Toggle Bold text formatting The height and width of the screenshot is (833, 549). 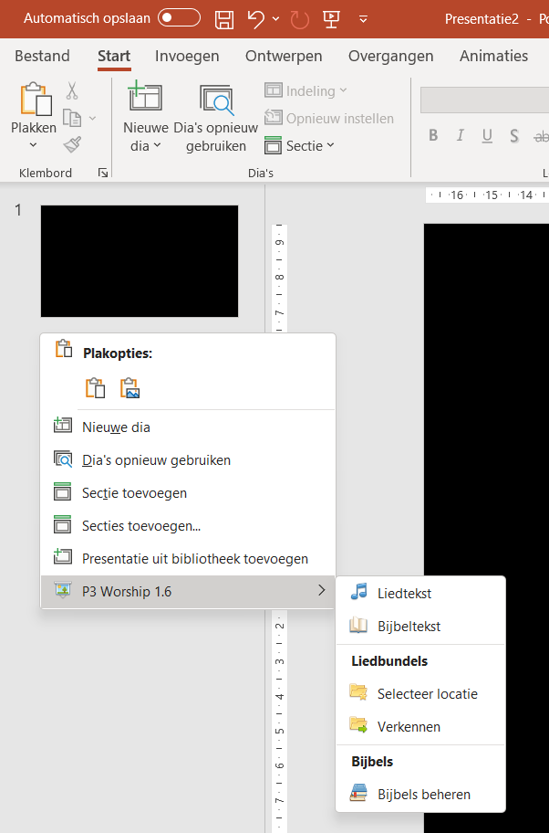point(433,136)
